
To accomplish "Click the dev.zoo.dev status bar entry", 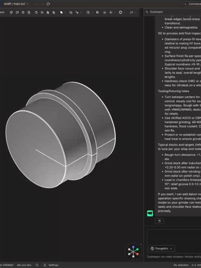I will (x=24, y=265).
